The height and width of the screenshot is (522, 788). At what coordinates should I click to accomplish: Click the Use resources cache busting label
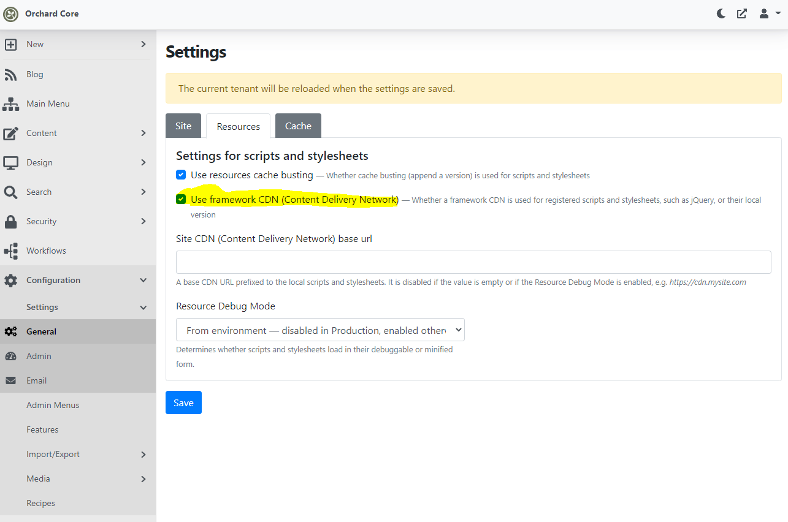click(x=252, y=175)
